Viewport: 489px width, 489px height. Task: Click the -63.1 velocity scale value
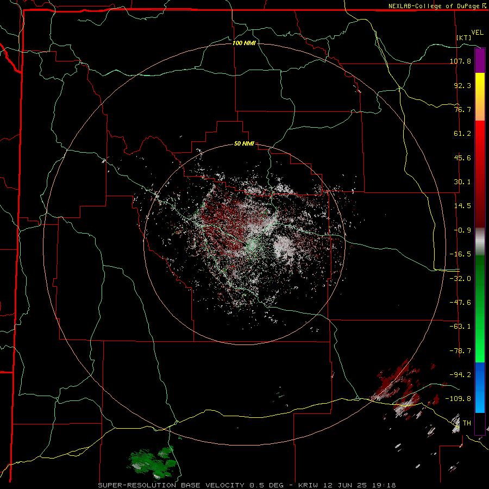(460, 327)
